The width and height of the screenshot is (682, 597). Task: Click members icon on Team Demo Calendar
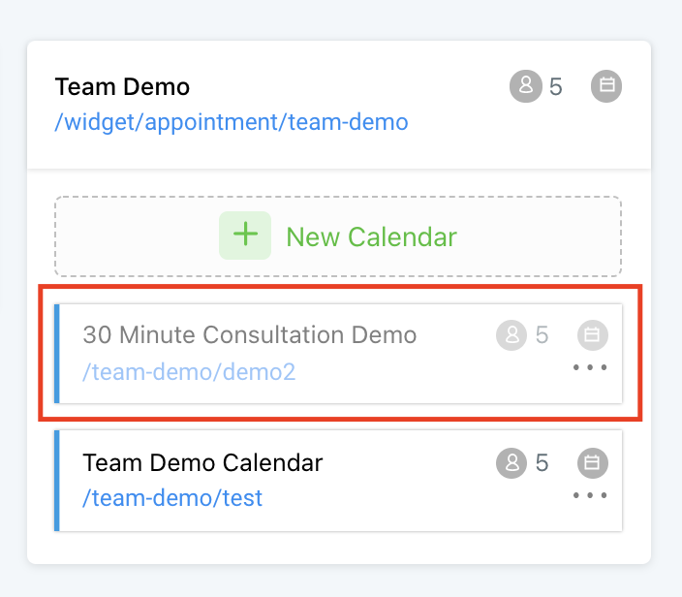coord(511,463)
